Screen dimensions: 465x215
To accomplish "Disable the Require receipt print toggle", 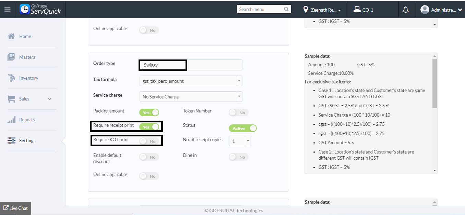I will 149,127.
